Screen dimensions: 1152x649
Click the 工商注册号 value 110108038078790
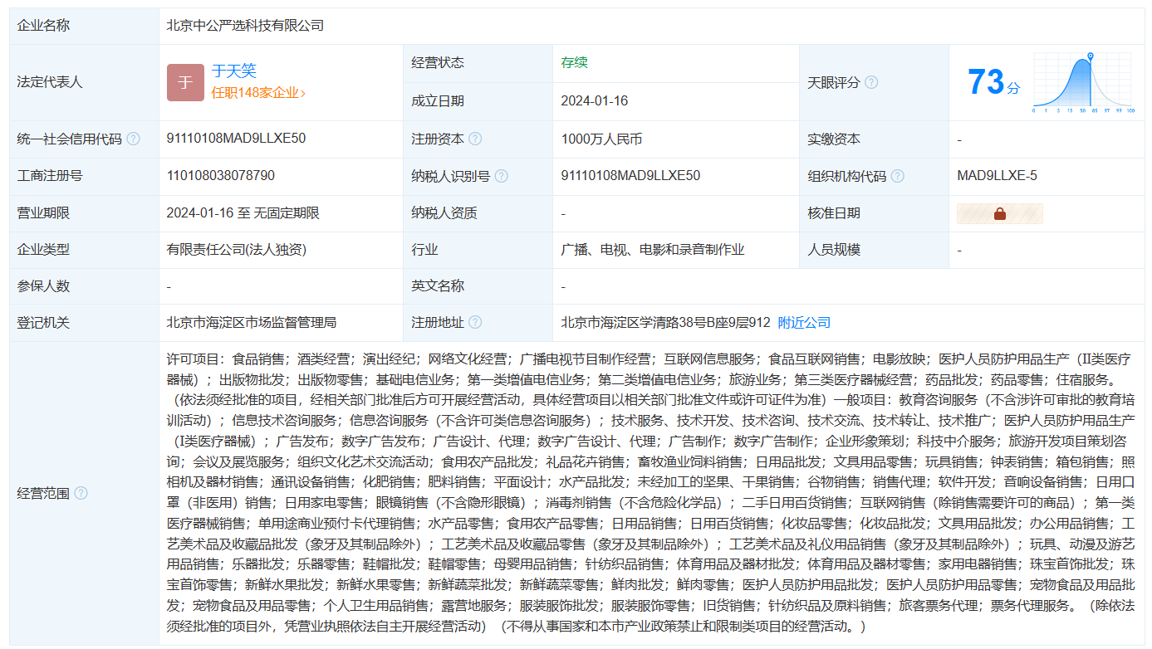point(220,175)
